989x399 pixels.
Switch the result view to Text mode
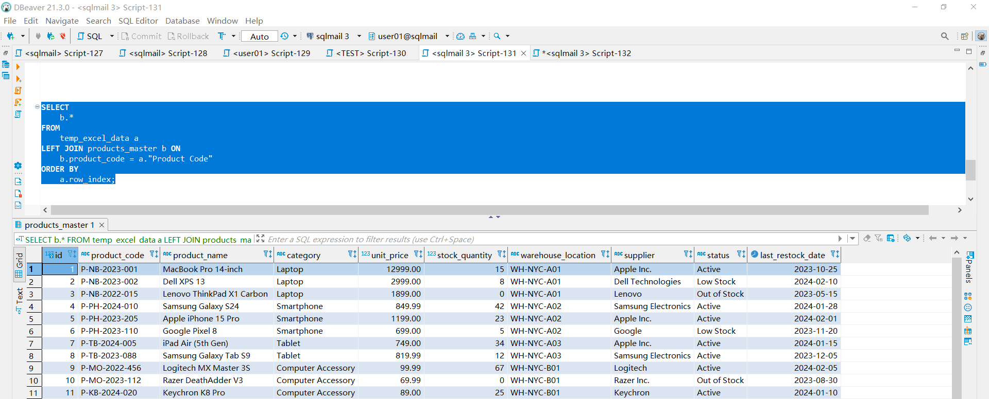(20, 301)
